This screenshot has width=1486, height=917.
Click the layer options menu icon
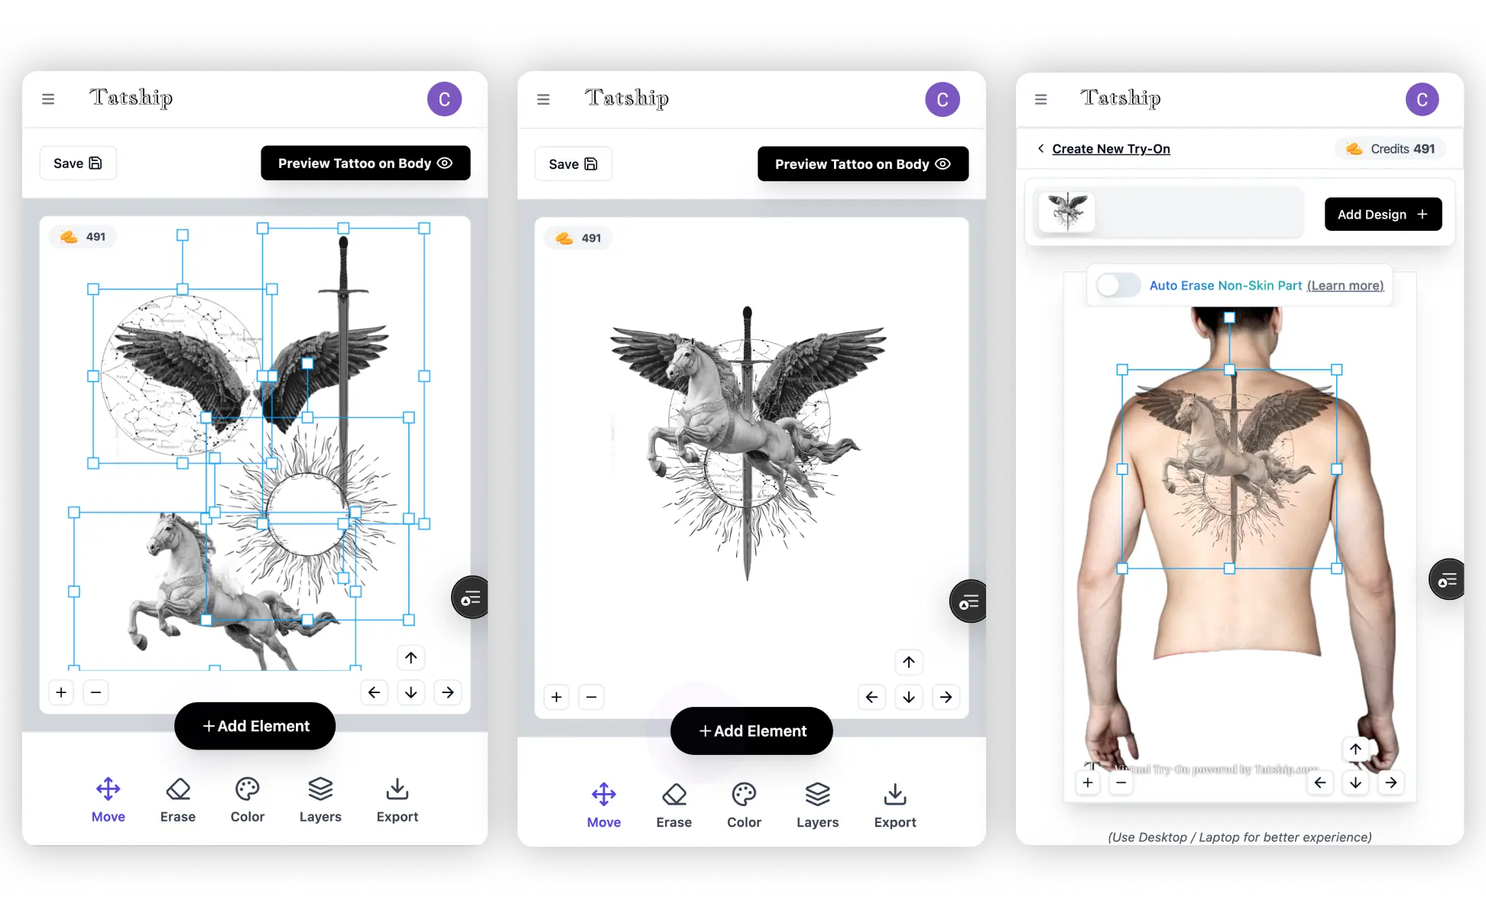coord(470,598)
